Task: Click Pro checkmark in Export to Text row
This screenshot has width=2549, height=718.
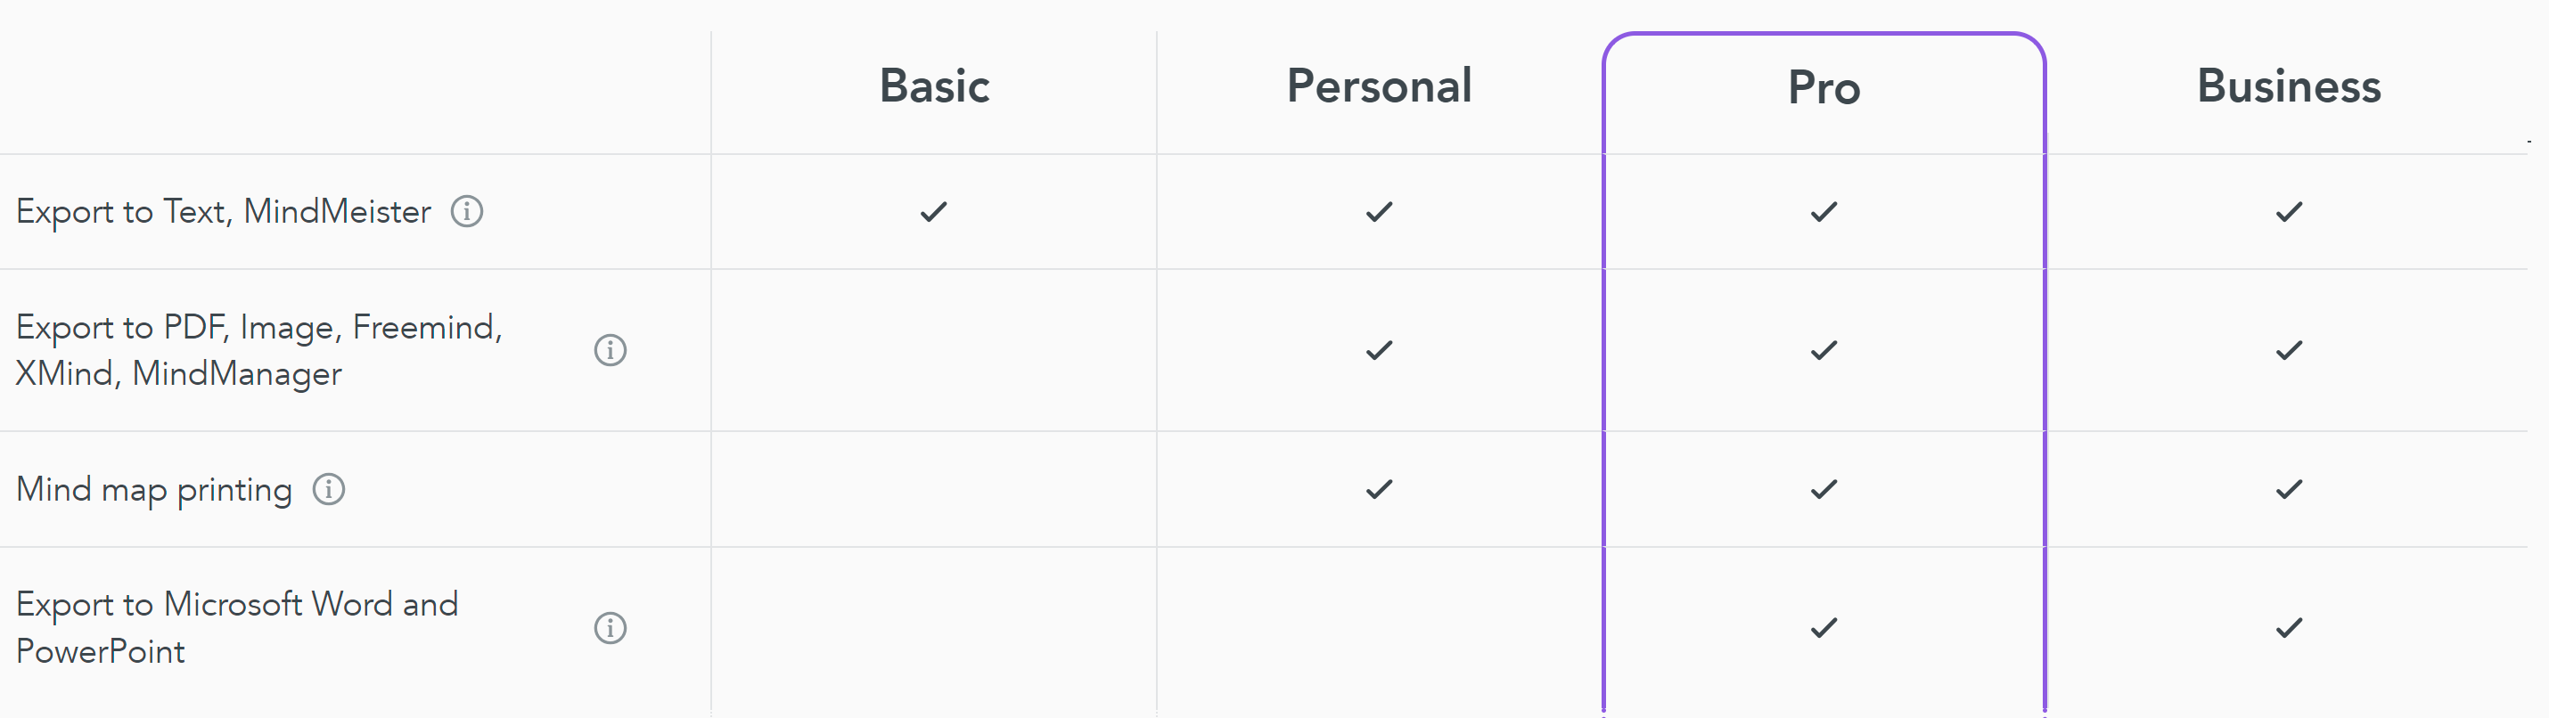Action: point(1824,212)
